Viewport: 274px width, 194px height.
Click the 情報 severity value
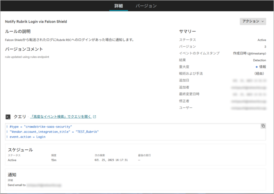[x=262, y=67]
